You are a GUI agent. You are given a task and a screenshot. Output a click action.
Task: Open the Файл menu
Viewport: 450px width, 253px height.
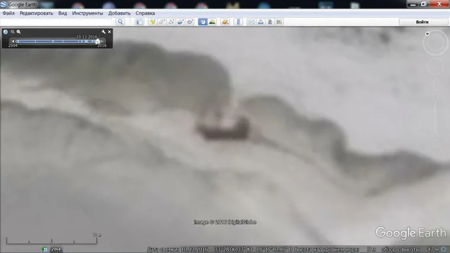coord(8,13)
